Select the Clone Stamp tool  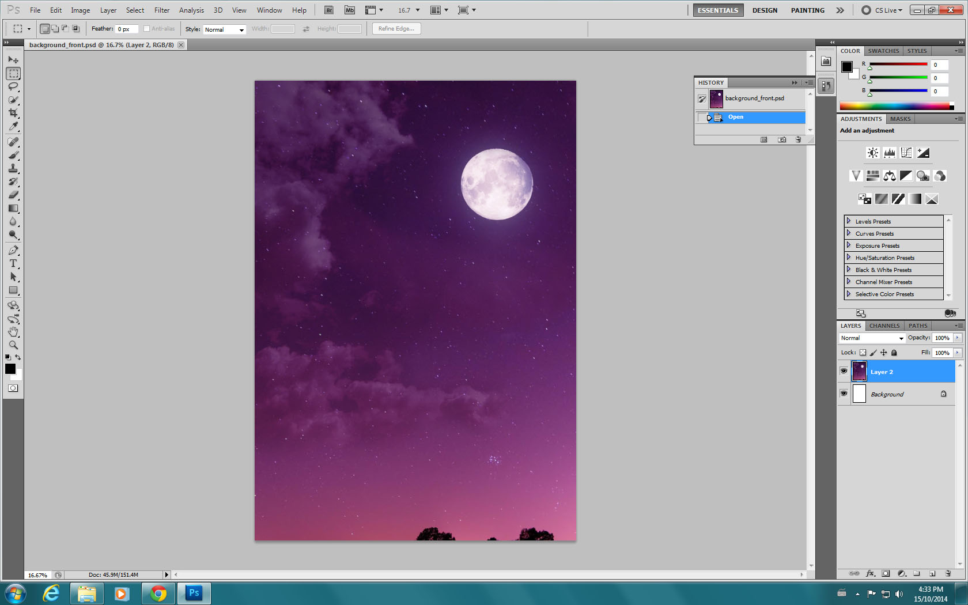13,168
